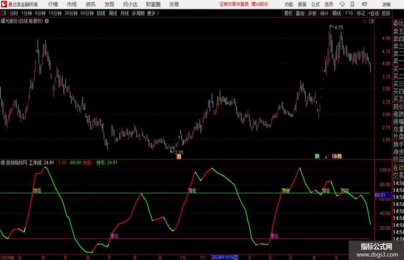Click highlighted date 2024/11/15/五 on time axis
The image size is (404, 260).
[x=225, y=257]
